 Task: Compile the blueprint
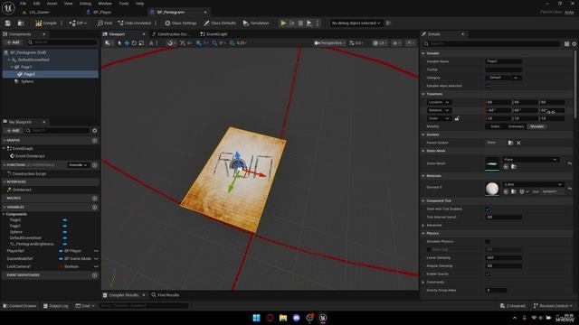tap(46, 23)
